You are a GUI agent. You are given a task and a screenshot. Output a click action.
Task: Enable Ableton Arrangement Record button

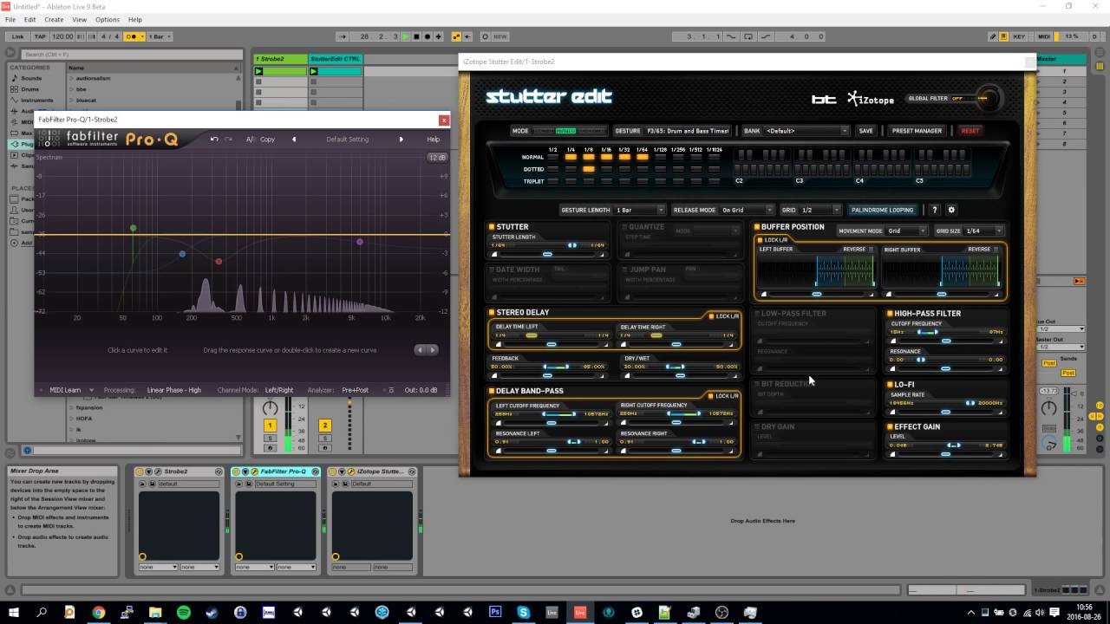click(x=428, y=36)
